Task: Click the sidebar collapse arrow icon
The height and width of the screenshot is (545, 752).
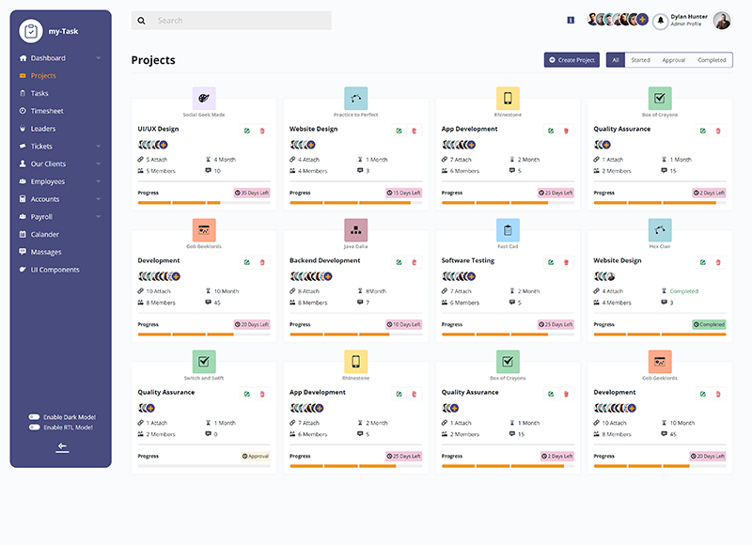Action: pos(62,447)
